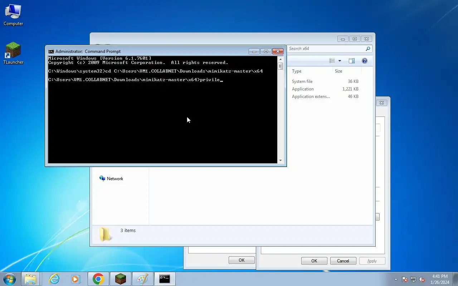Viewport: 458px width, 286px height.
Task: Select the 1,221 KB Application row
Action: click(x=325, y=89)
